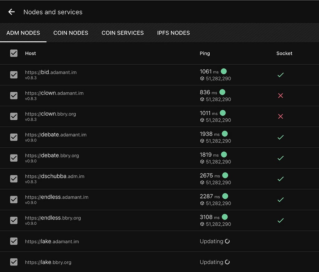Click the https://endless.adamant.im host link
Viewport: 319px width, 272px height.
point(57,197)
